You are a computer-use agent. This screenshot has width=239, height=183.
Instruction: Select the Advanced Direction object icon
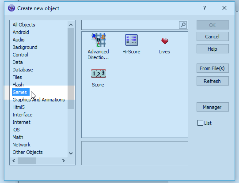[99, 40]
